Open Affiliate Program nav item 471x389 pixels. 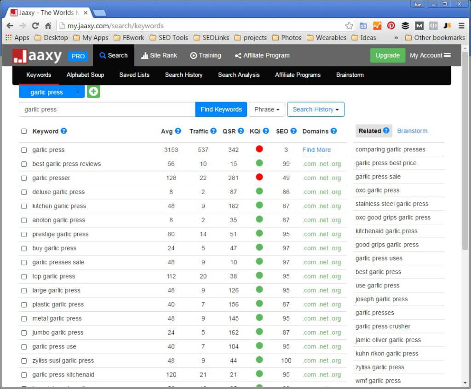[262, 55]
